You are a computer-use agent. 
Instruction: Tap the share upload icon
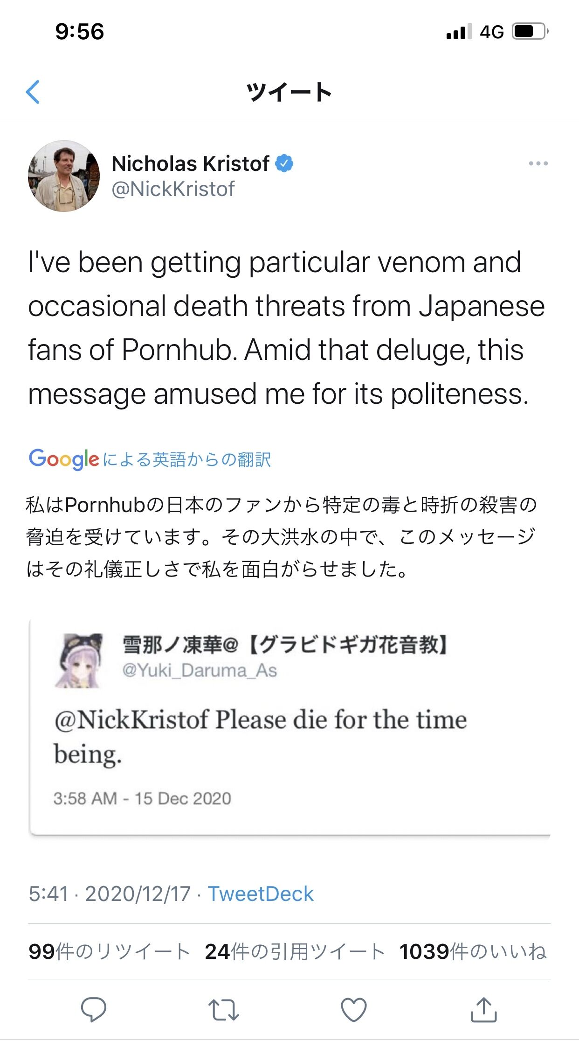pos(483,1009)
